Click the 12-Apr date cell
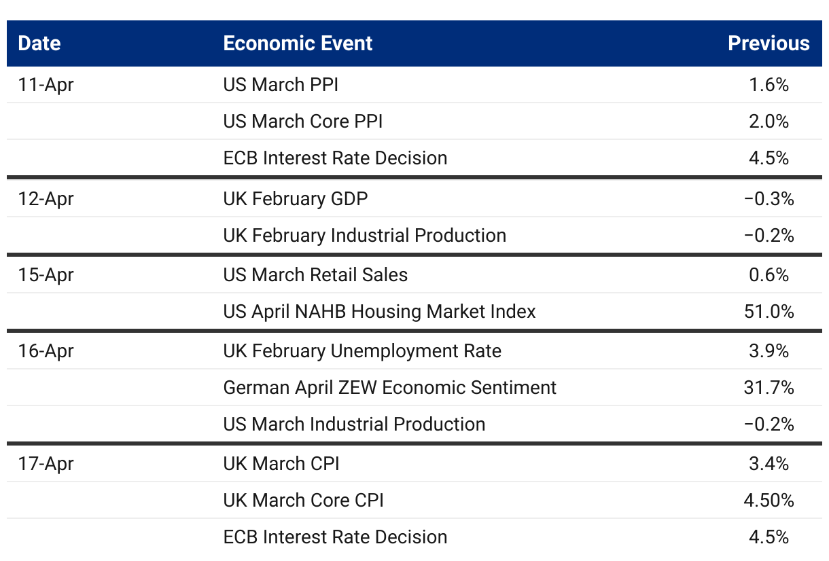 tap(46, 199)
